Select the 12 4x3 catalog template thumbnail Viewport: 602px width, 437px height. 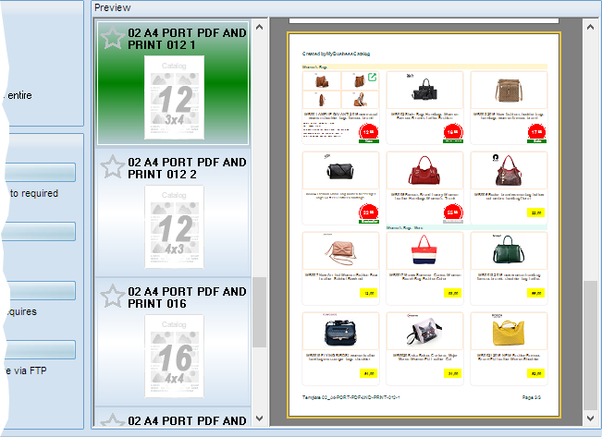click(174, 226)
